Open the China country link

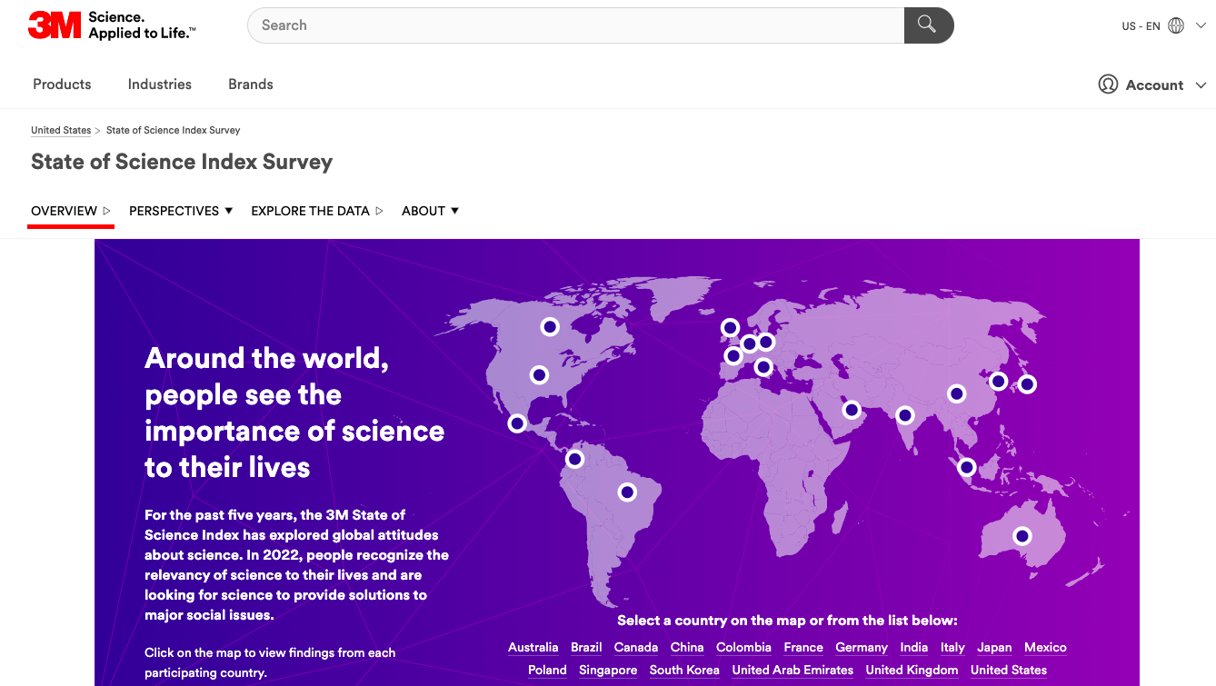tap(687, 648)
